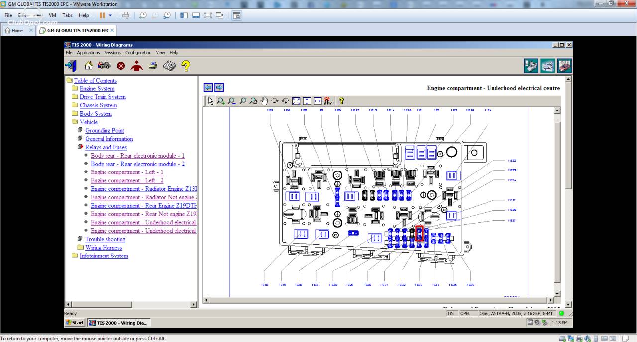Screen dimensions: 637x342
Task: Fit diagram to window
Action: coord(296,101)
